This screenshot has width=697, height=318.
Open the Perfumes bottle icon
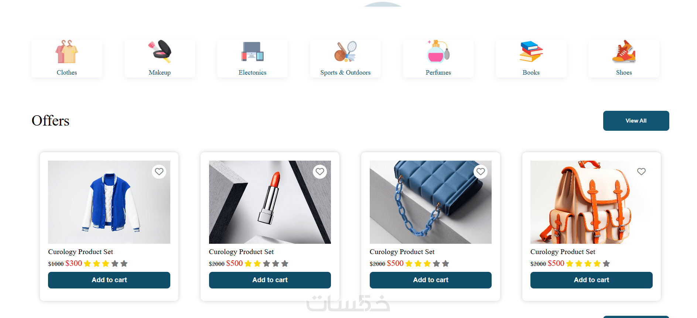[x=438, y=52]
